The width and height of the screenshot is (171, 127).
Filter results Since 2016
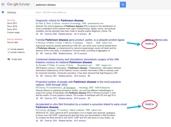12,26
